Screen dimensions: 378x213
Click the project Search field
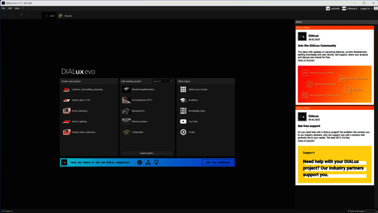(161, 81)
